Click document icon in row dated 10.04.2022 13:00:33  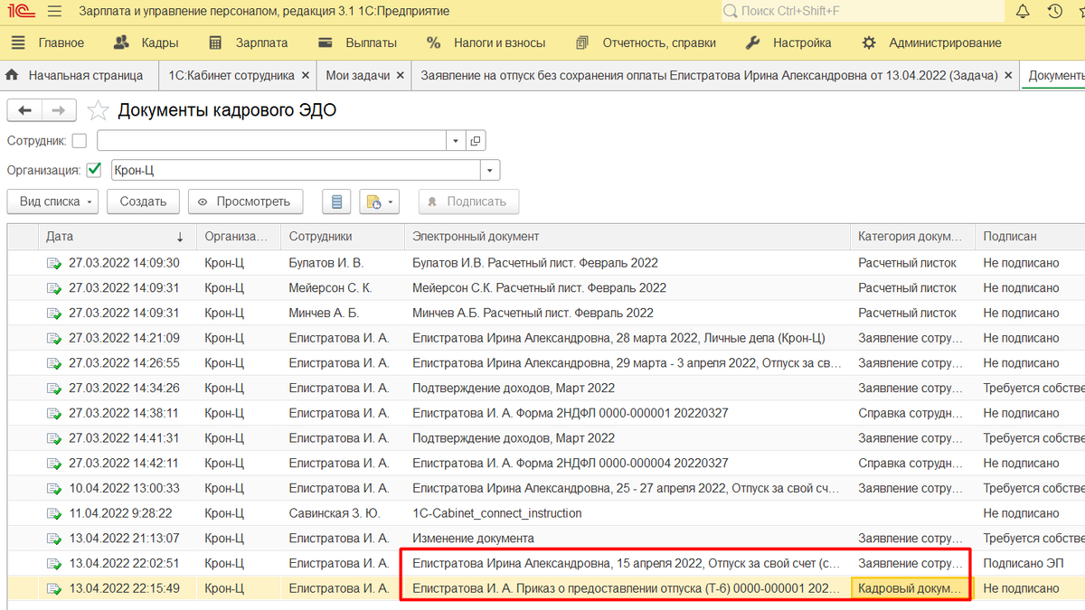tap(54, 488)
